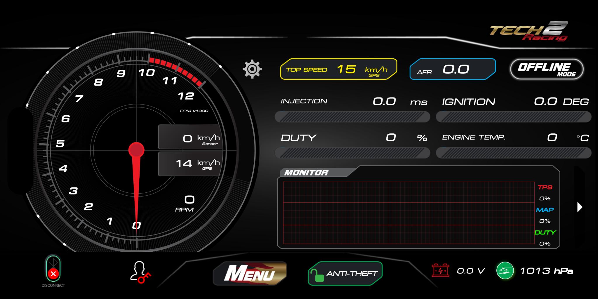Tap the Bluetooth disconnect icon

coord(53,268)
